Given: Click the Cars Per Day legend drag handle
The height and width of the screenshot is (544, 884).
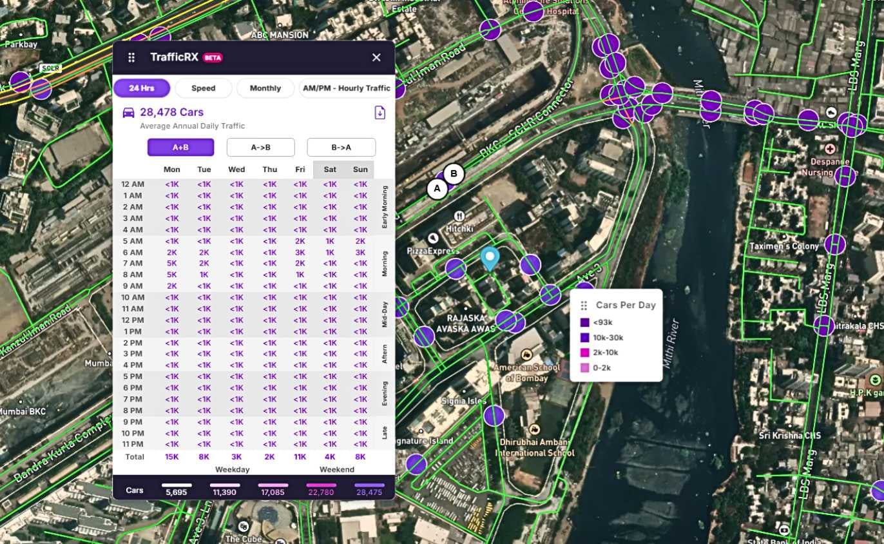Looking at the screenshot, I should (584, 306).
